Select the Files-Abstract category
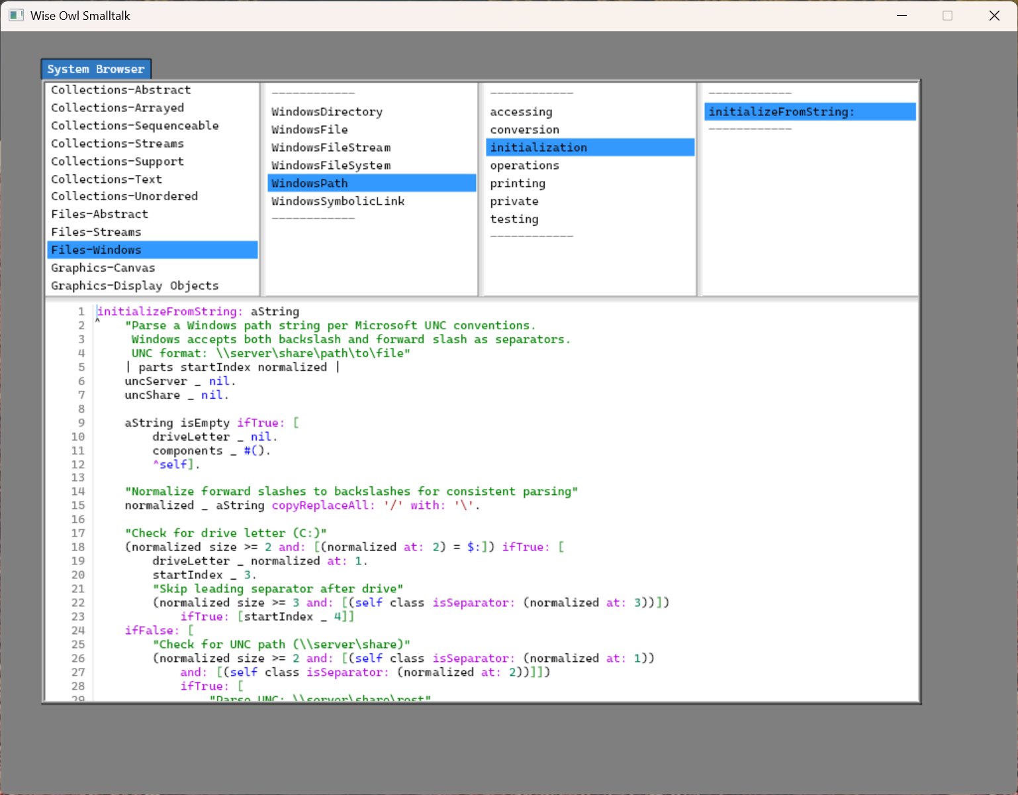 click(99, 213)
